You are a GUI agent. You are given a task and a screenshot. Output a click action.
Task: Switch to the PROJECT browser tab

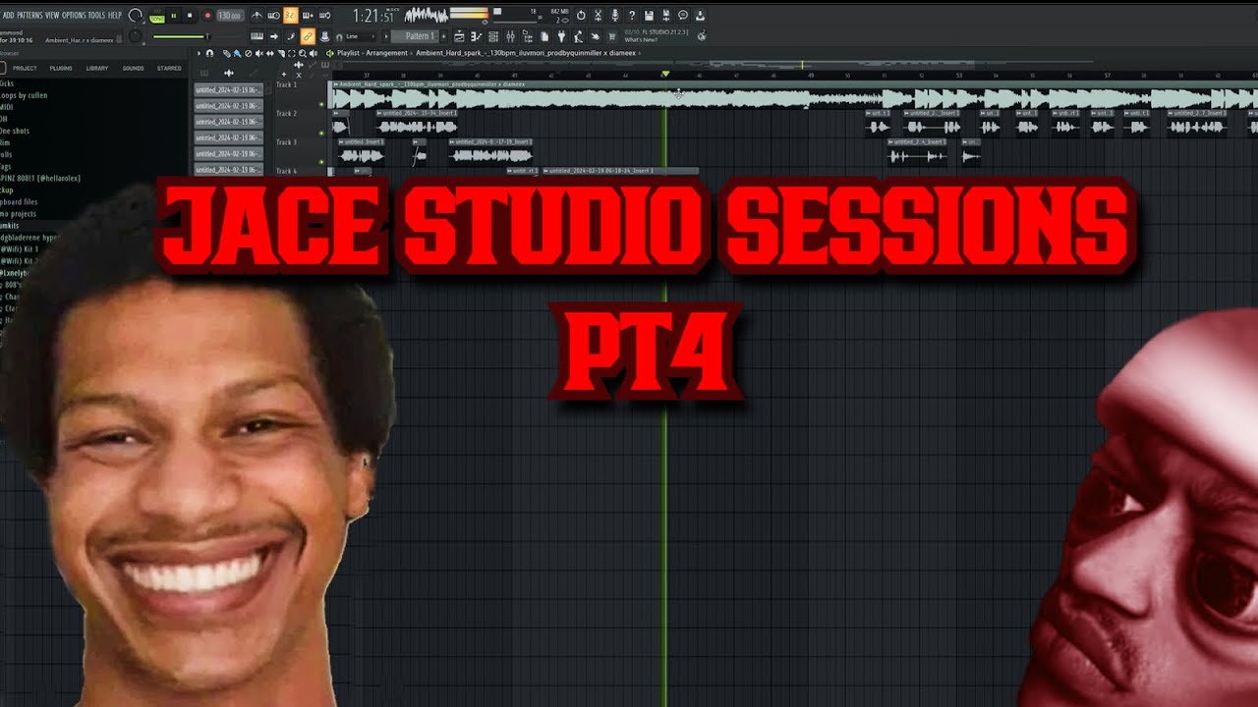coord(25,68)
